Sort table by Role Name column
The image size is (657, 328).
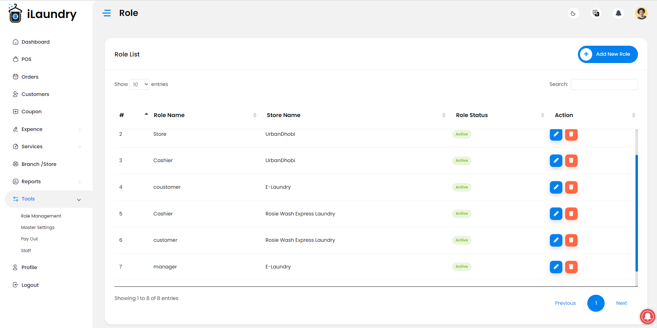[x=205, y=115]
